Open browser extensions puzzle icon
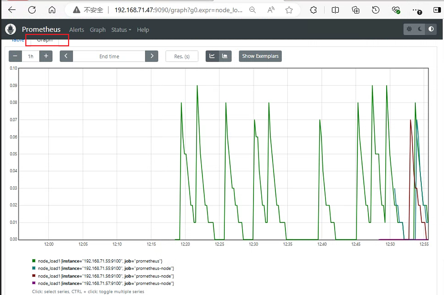444x295 pixels. 313,10
